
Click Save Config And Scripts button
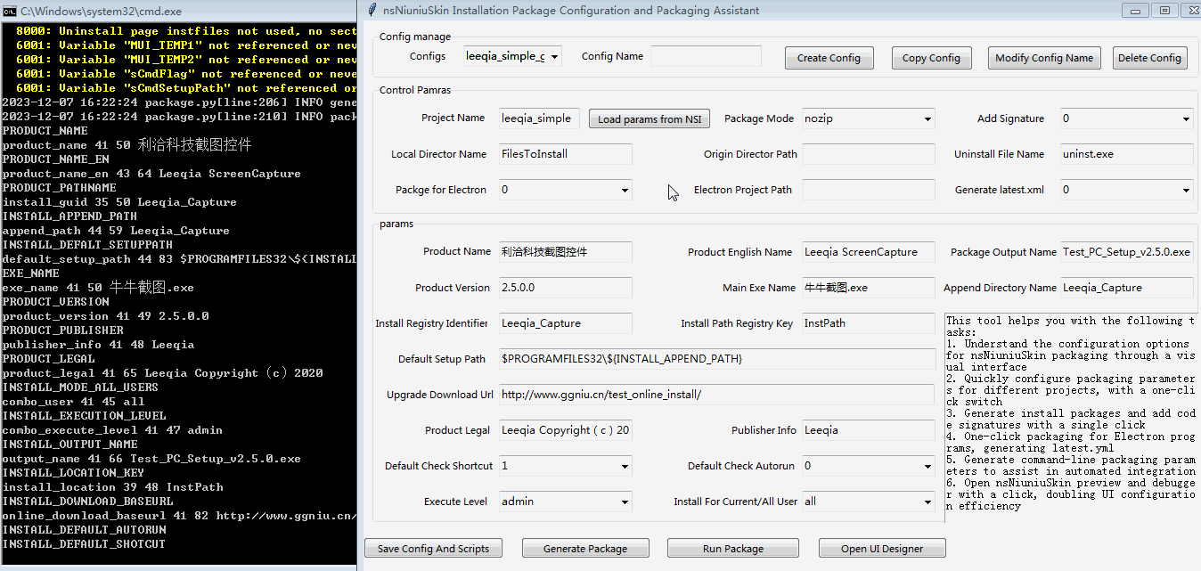click(x=434, y=549)
